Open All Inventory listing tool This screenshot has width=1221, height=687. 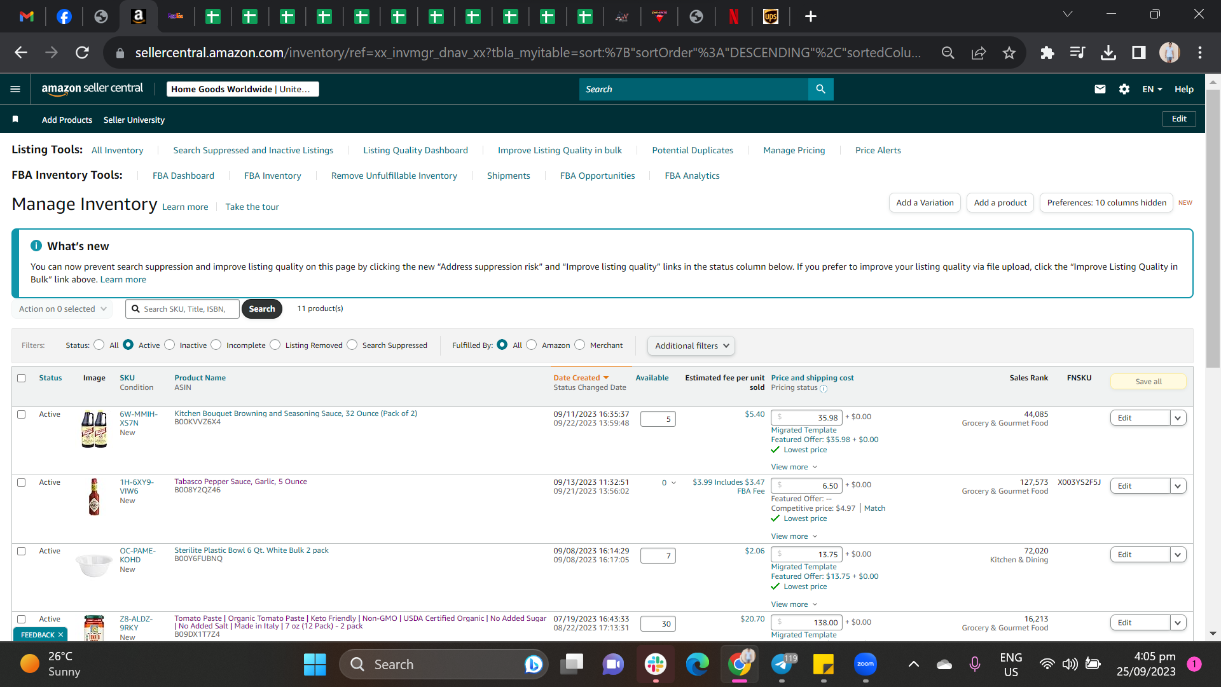coord(117,150)
